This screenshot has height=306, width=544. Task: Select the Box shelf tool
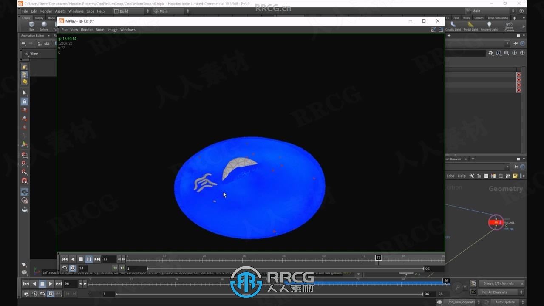tap(31, 26)
